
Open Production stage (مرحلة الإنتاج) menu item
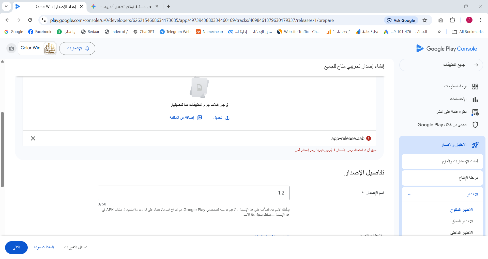click(442, 178)
